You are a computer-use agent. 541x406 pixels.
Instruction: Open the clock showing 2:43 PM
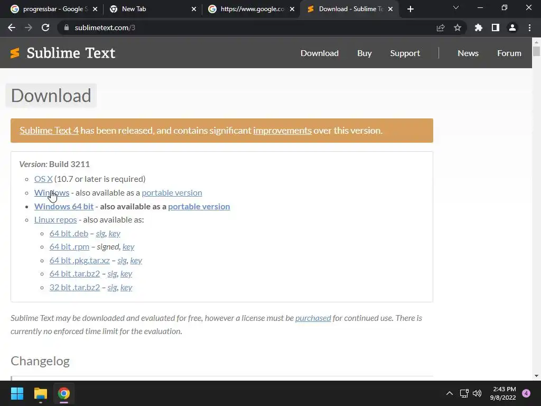pyautogui.click(x=503, y=393)
